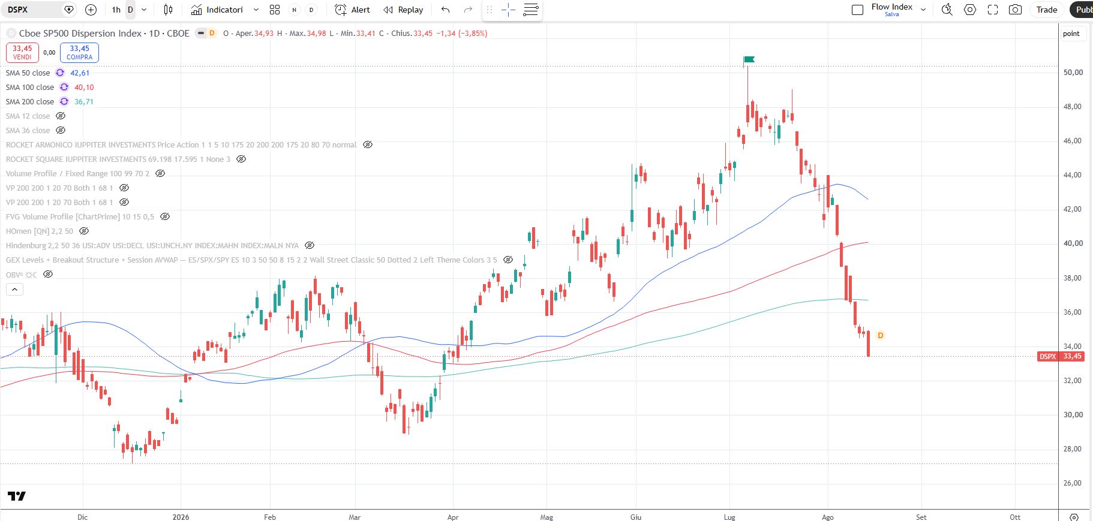Select the SMA 50 close legend label
This screenshot has width=1093, height=521.
tap(28, 73)
